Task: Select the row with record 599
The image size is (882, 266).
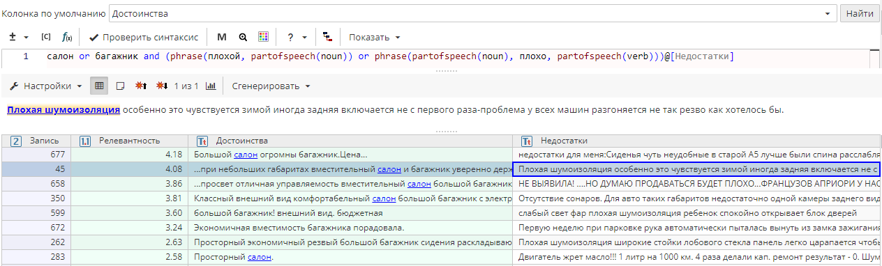Action: (x=441, y=213)
